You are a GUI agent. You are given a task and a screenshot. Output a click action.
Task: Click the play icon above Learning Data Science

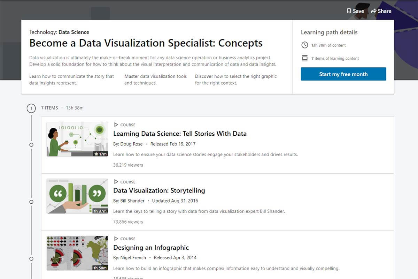116,125
